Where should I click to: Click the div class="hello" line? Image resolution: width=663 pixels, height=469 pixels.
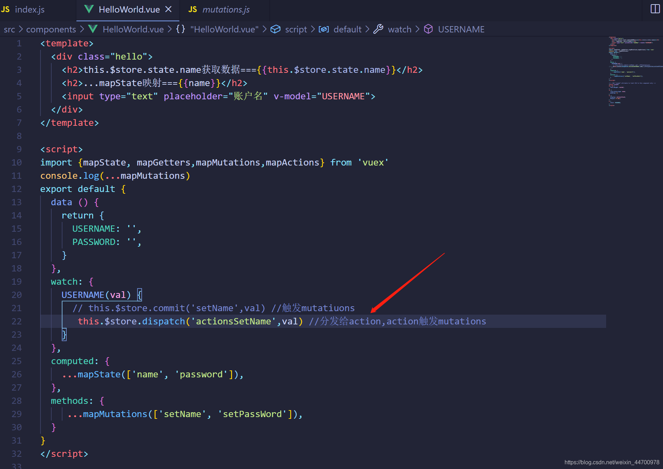point(102,56)
